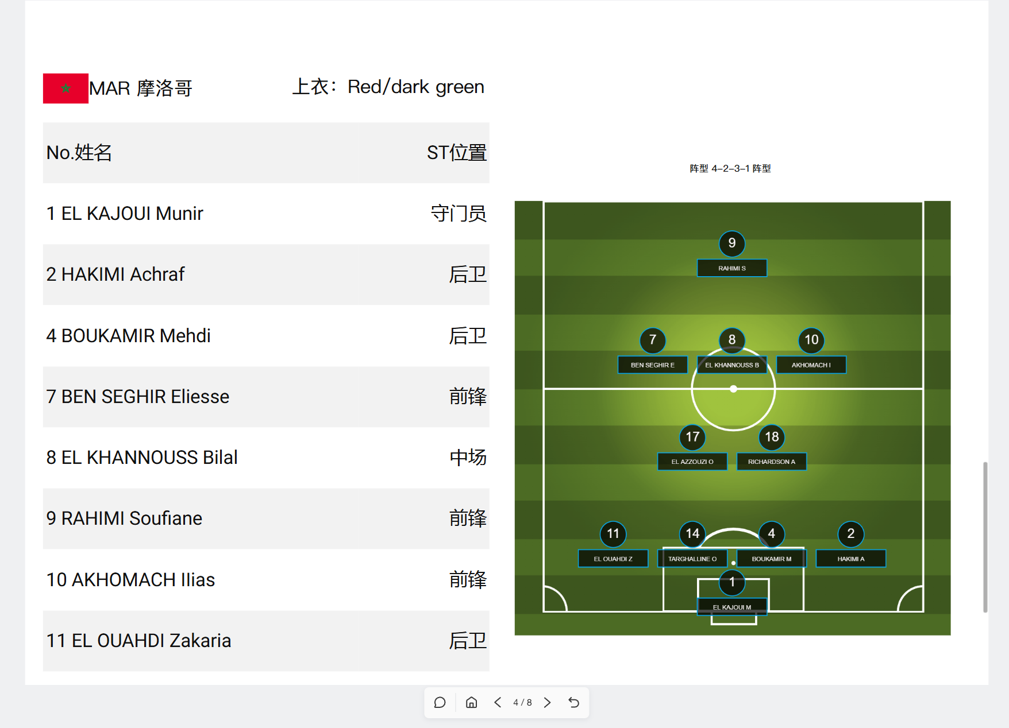The width and height of the screenshot is (1009, 728).
Task: Click the No.姓名 column header
Action: [79, 153]
